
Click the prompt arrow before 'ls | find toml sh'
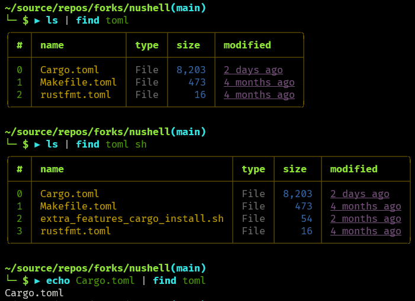(x=37, y=144)
